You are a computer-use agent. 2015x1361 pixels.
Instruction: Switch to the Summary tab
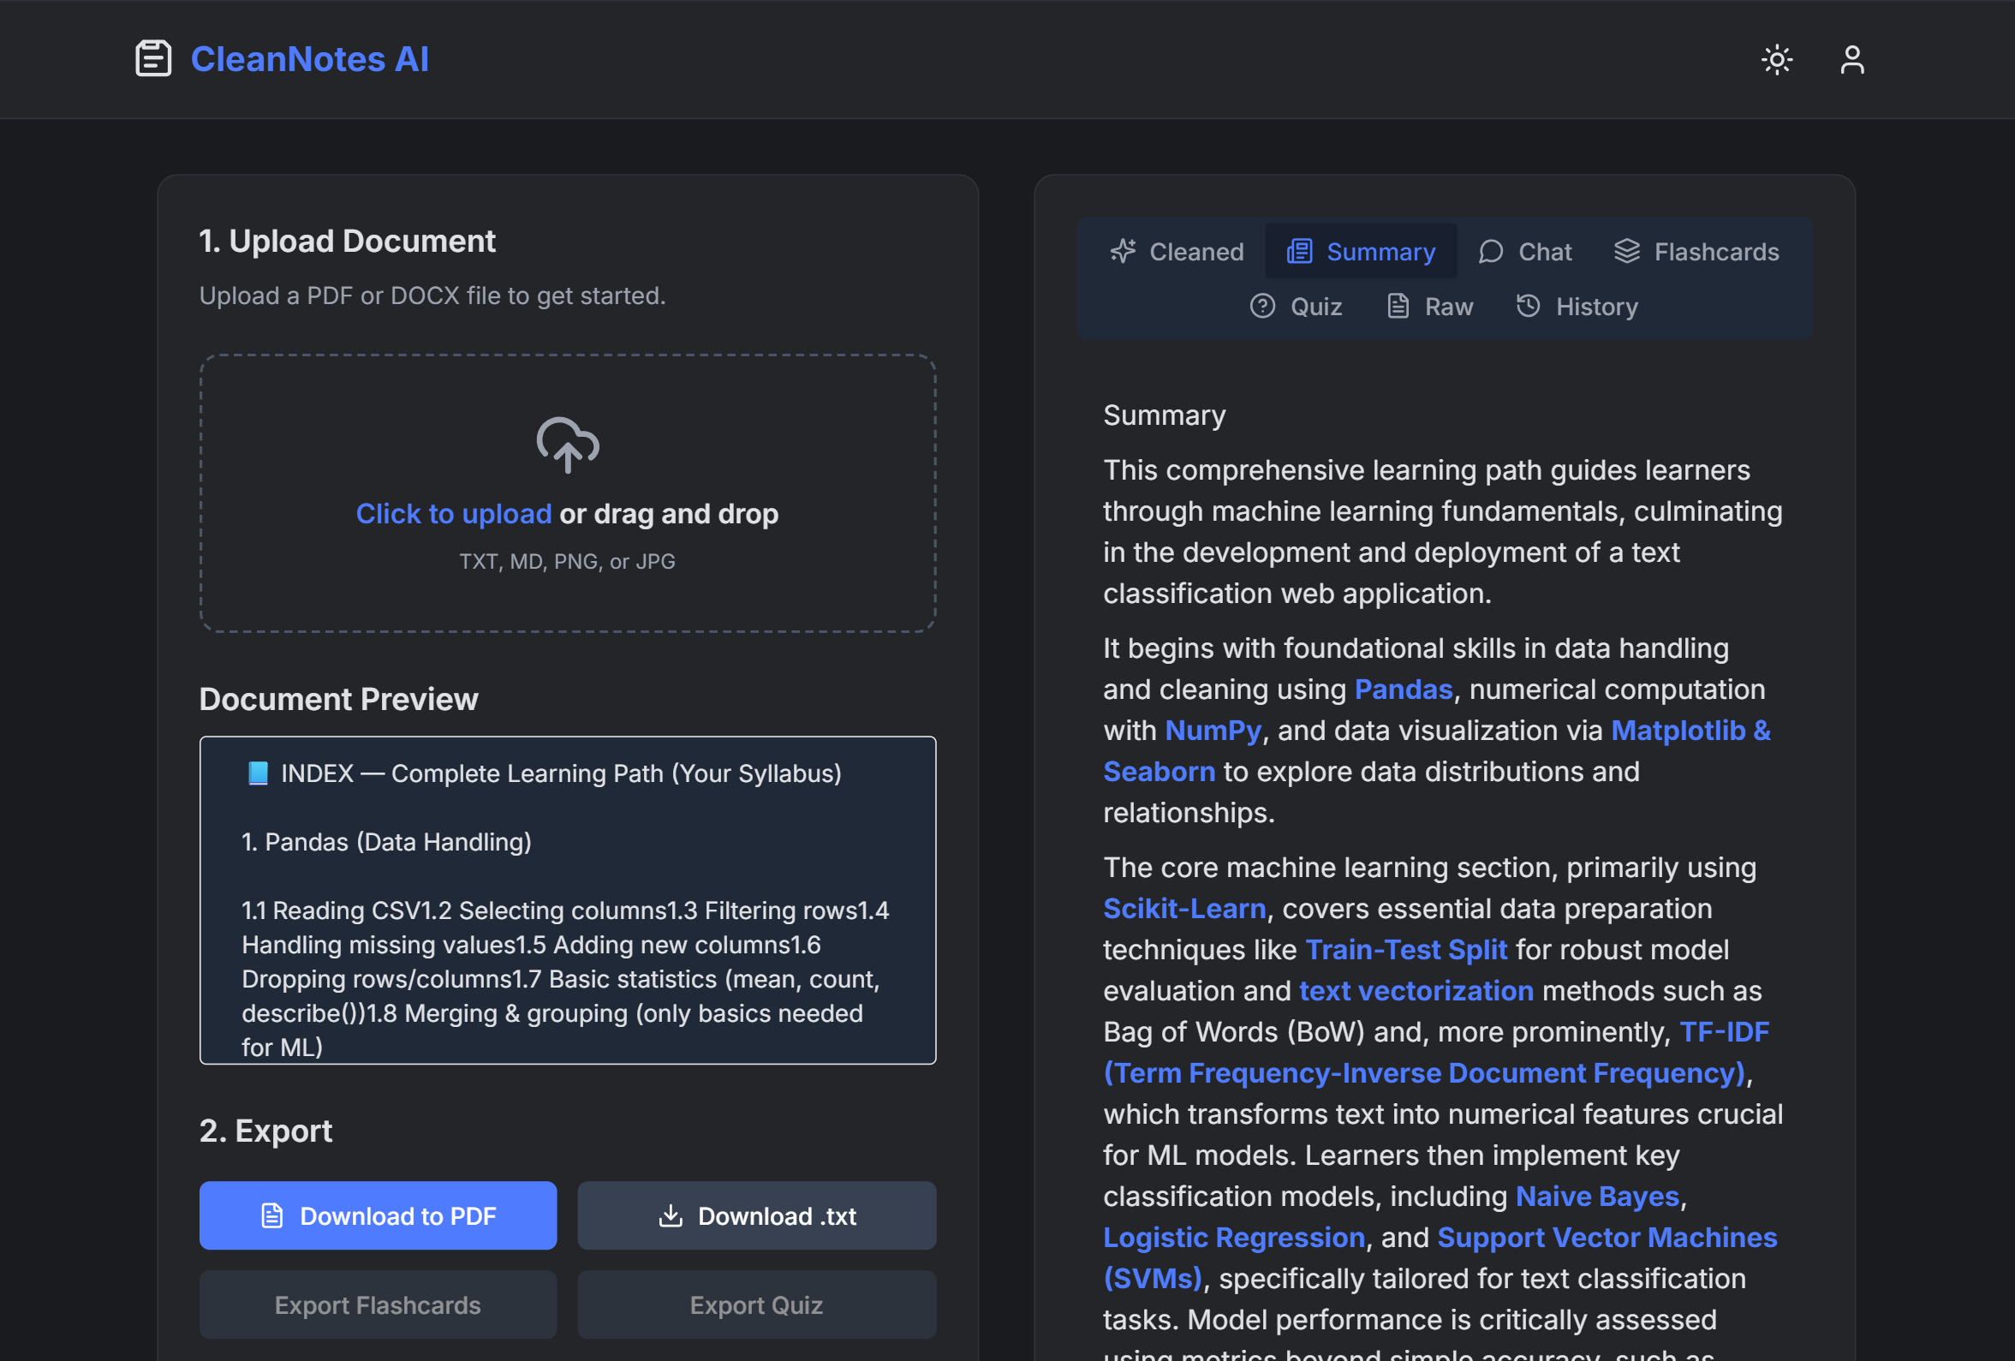click(1361, 251)
